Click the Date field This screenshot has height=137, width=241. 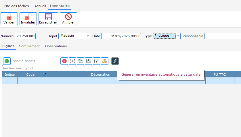coord(121,36)
